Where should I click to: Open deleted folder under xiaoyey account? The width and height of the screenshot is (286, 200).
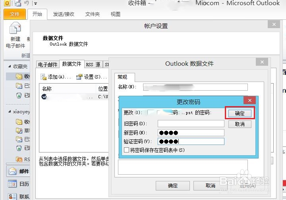click(23, 148)
